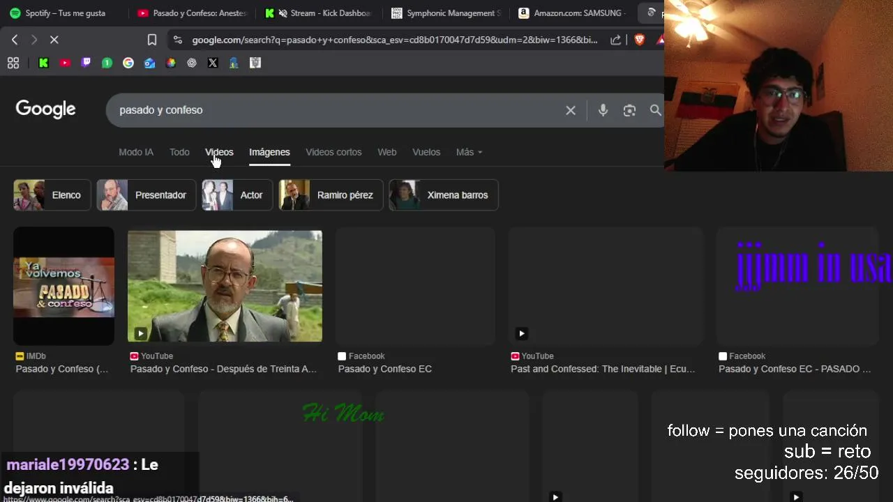Click the Google logo
893x502 pixels.
pos(45,109)
